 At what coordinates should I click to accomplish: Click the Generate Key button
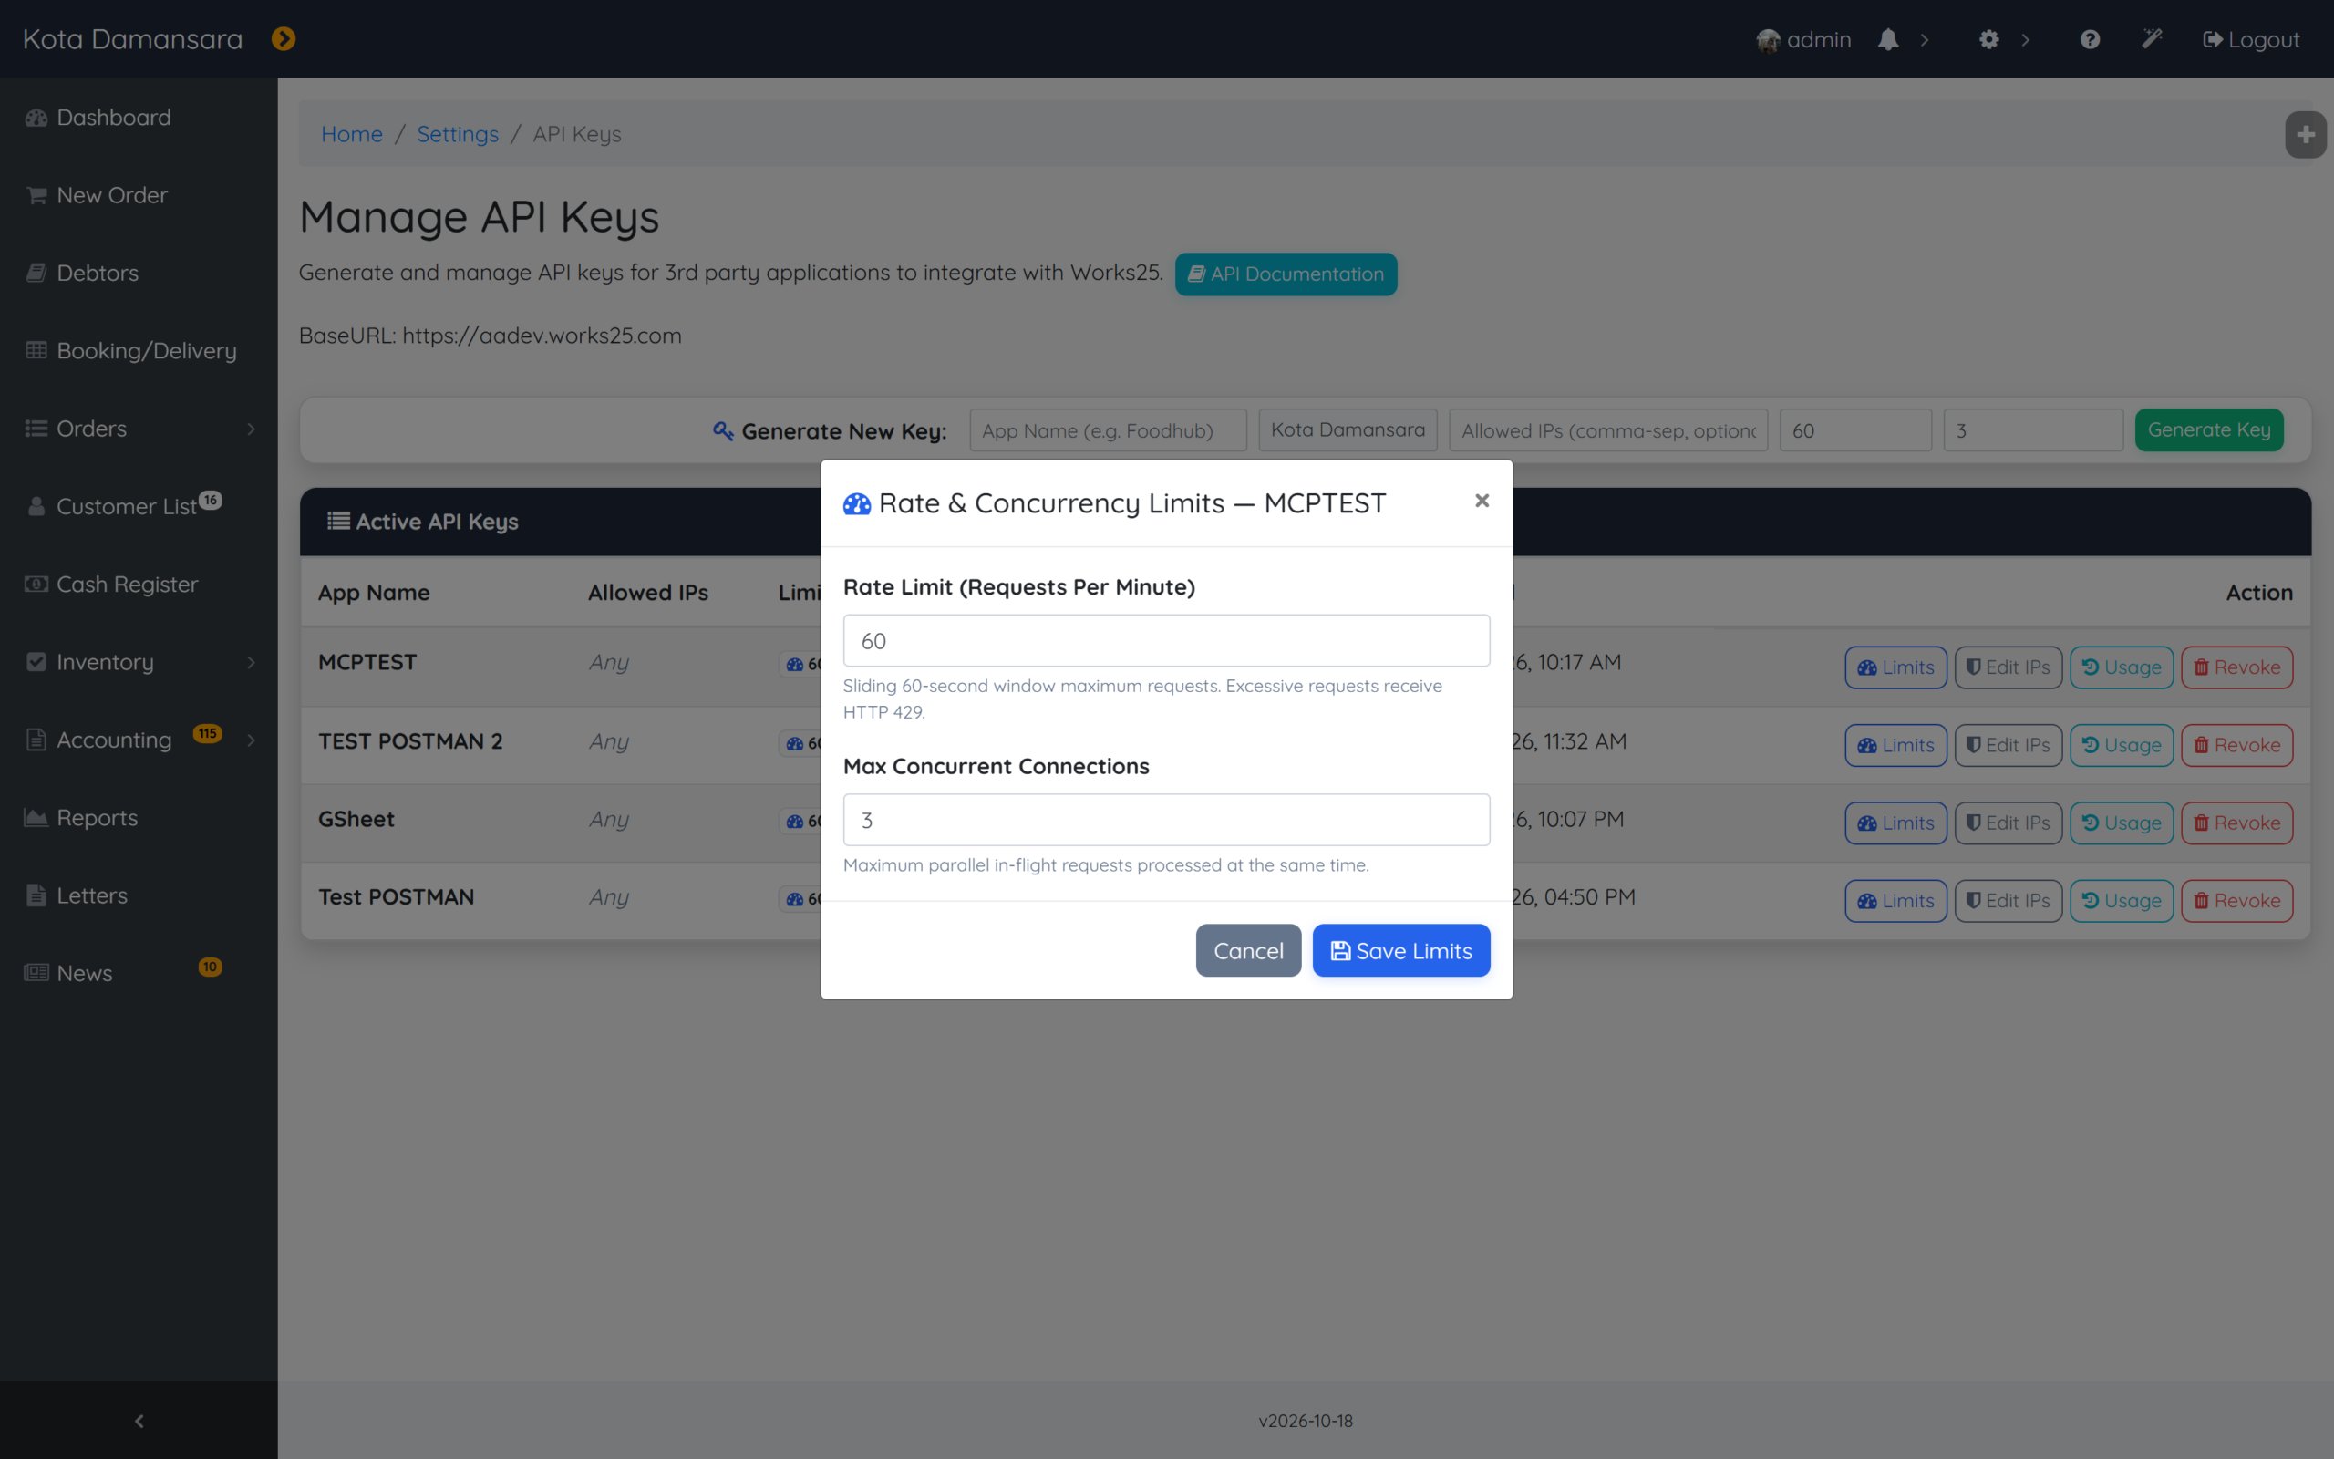2208,429
